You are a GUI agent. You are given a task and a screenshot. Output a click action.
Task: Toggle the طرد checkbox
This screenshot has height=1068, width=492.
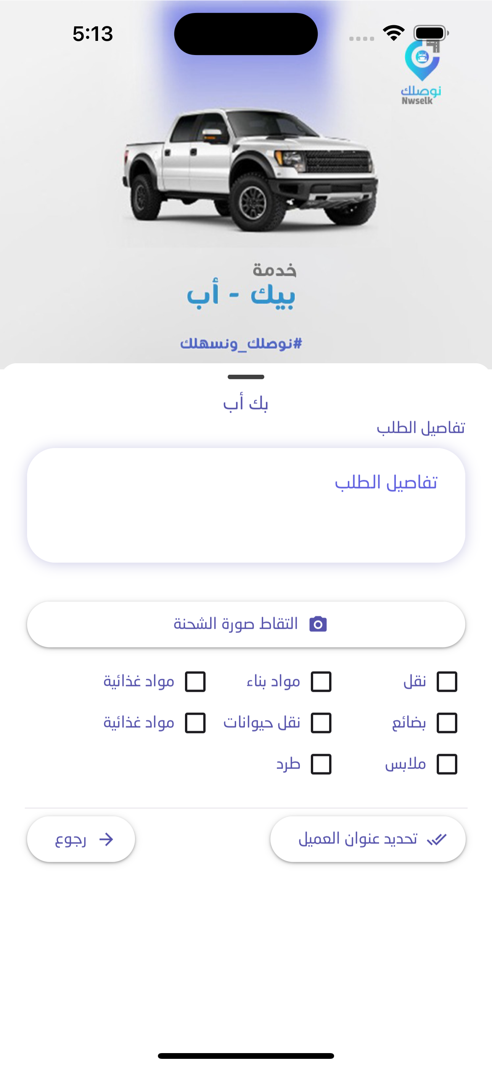coord(322,764)
